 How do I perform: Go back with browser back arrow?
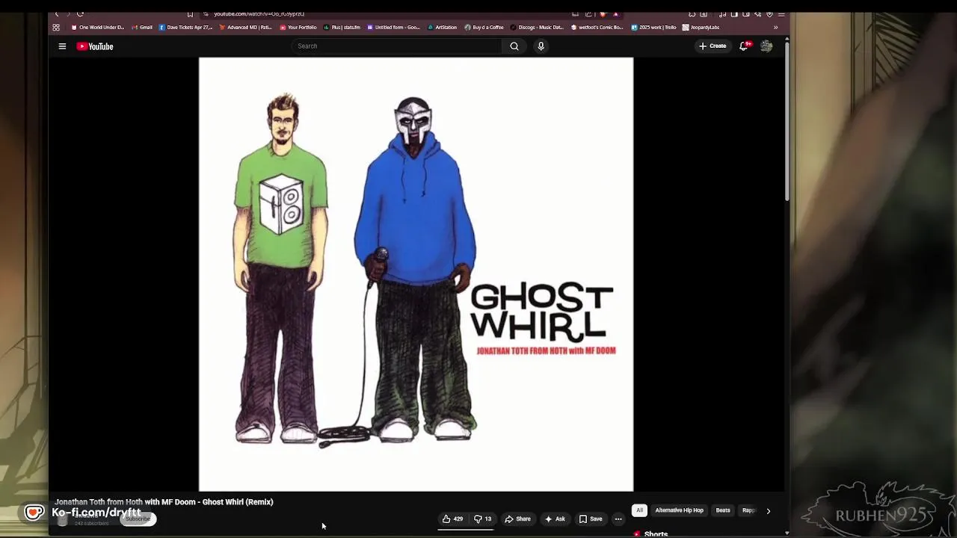[56, 13]
